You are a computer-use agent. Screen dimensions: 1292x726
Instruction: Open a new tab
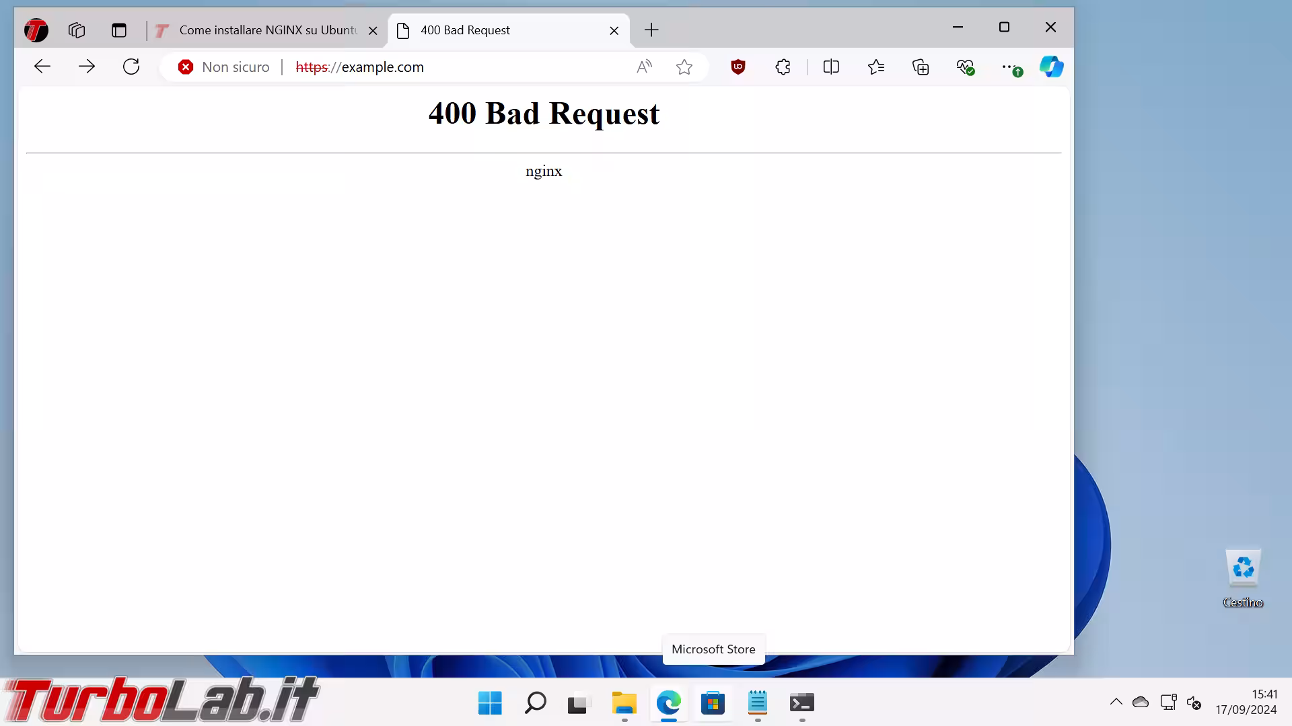click(651, 30)
